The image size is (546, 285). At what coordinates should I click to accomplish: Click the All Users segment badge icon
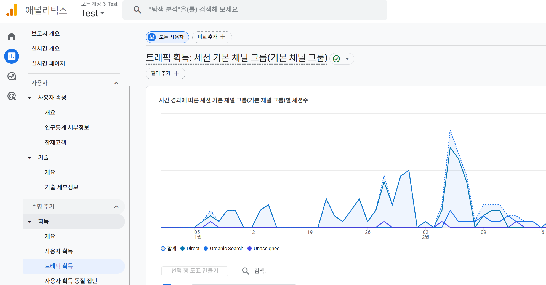point(152,37)
